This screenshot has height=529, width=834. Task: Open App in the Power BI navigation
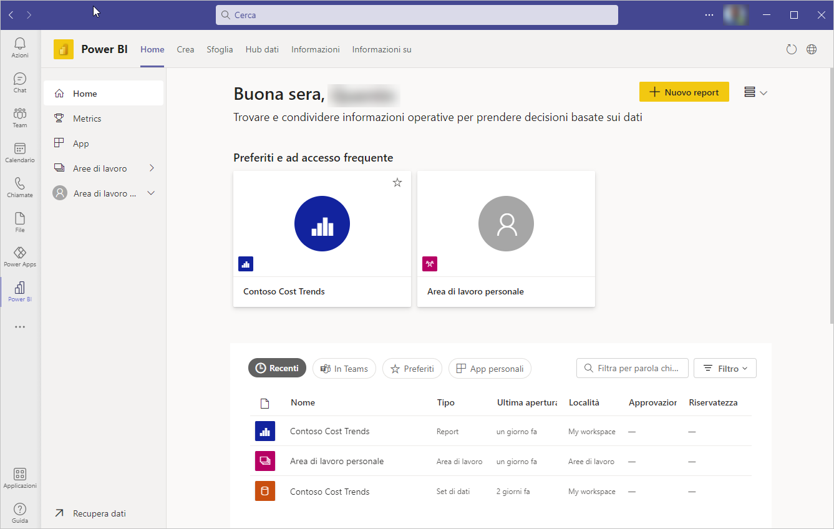tap(104, 143)
